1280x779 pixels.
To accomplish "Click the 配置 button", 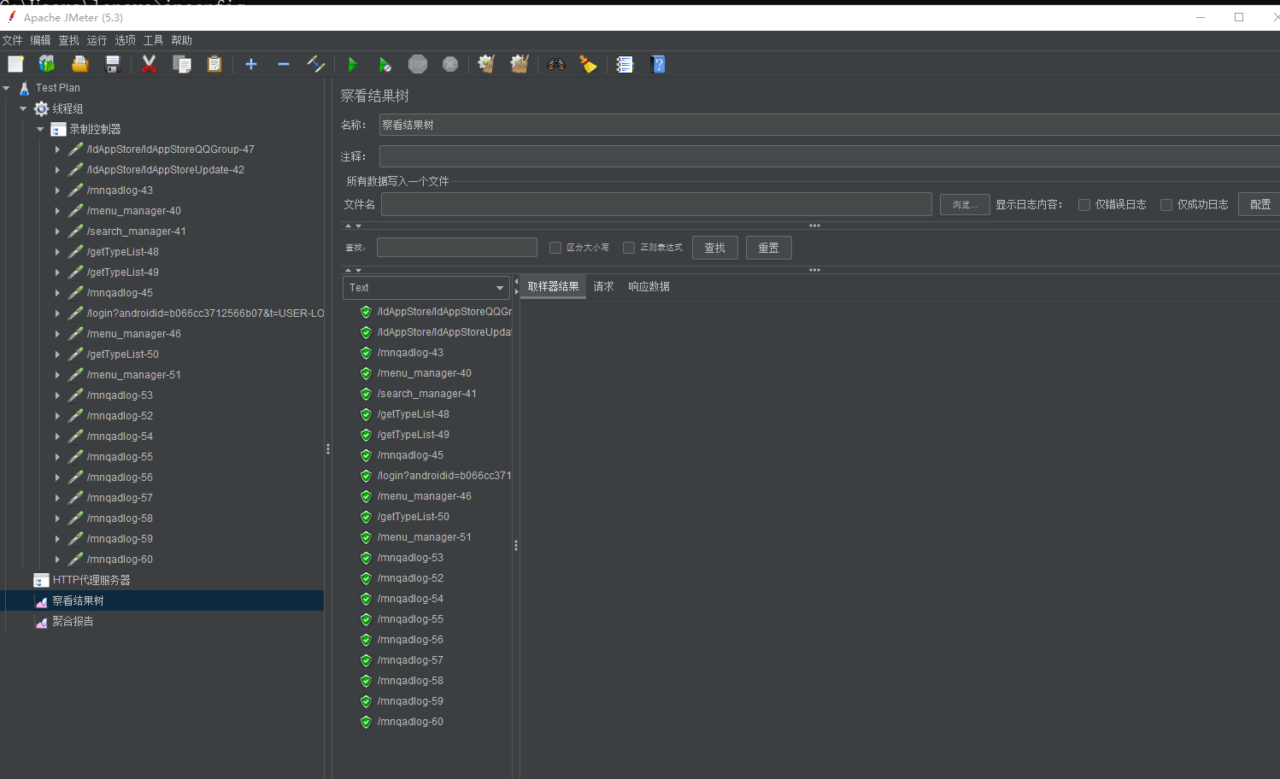I will pos(1259,205).
